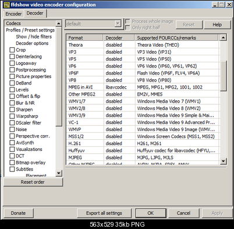Enable the Subtitles checkbox
The height and width of the screenshot is (229, 234).
[12, 169]
